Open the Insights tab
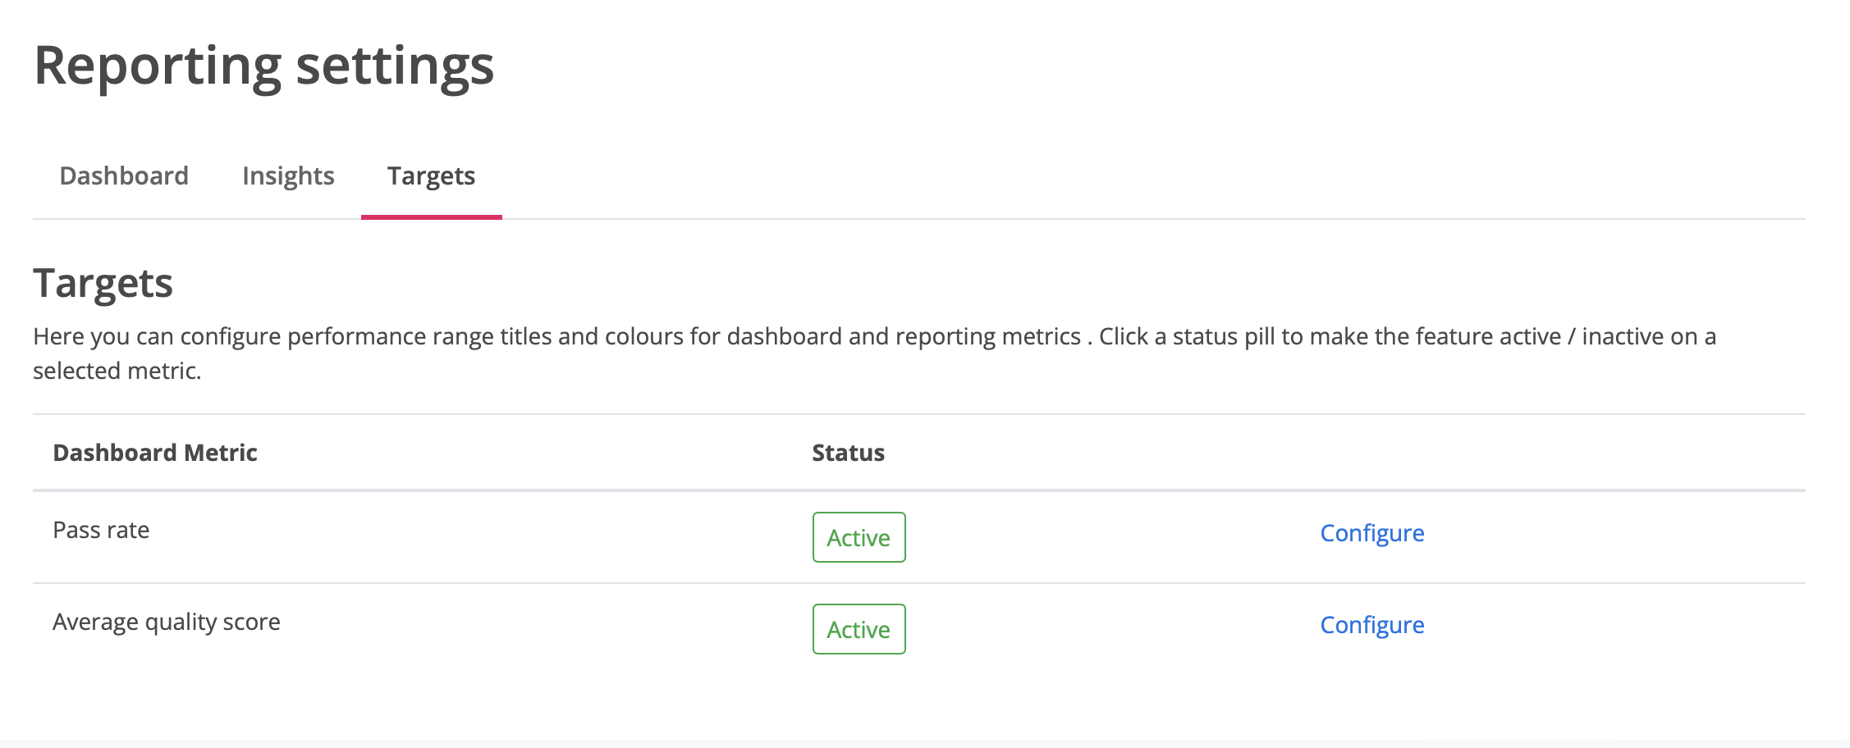Image resolution: width=1850 pixels, height=748 pixels. 288,176
